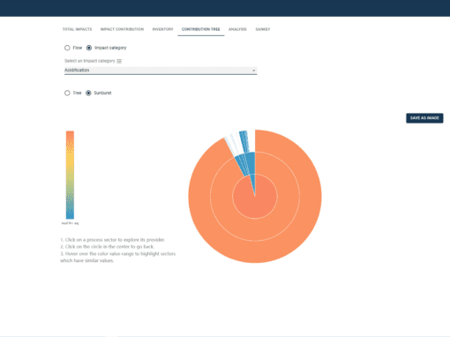
Task: Choose the Sunburst view radio button
Action: coord(88,93)
